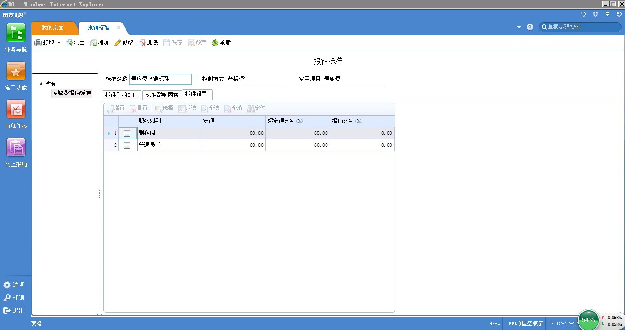Open 消息任务 sidebar icon
625x330 pixels.
pyautogui.click(x=16, y=110)
